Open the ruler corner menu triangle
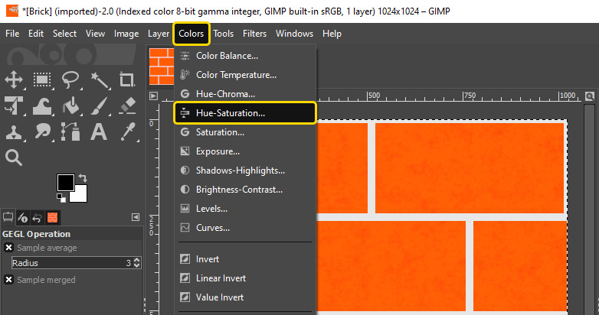Screen dimensions: 599x315 153,96
